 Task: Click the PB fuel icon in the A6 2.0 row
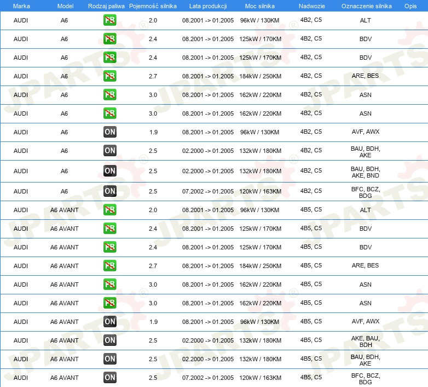[110, 20]
